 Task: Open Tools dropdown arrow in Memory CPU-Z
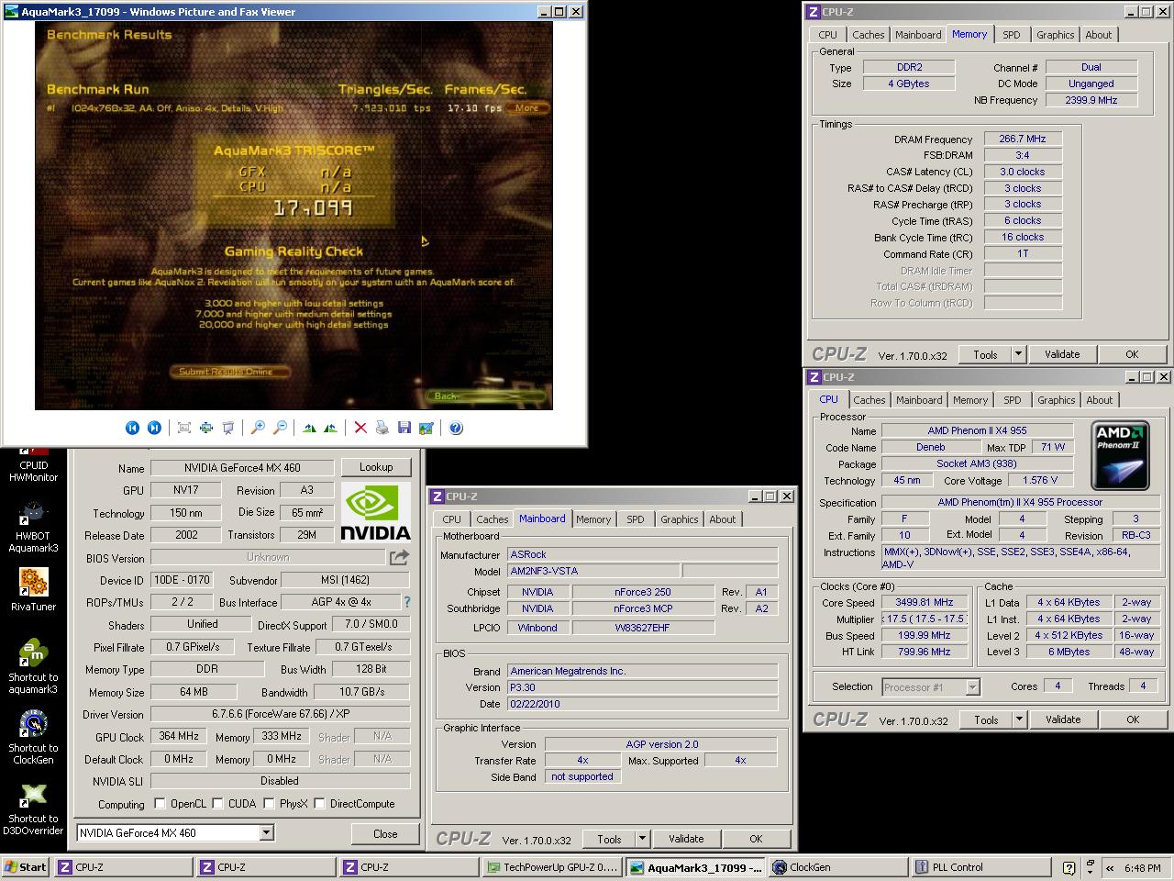pos(1018,354)
